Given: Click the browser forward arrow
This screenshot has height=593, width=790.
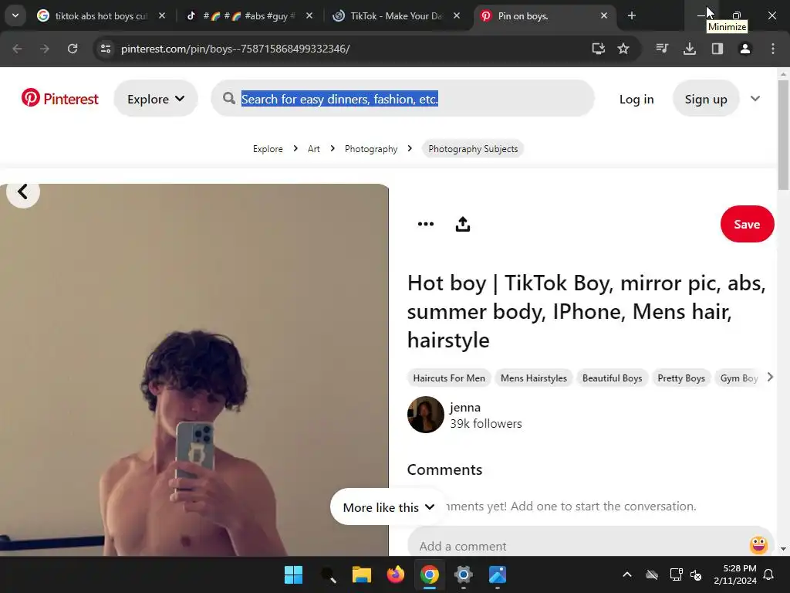Looking at the screenshot, I should click(44, 49).
